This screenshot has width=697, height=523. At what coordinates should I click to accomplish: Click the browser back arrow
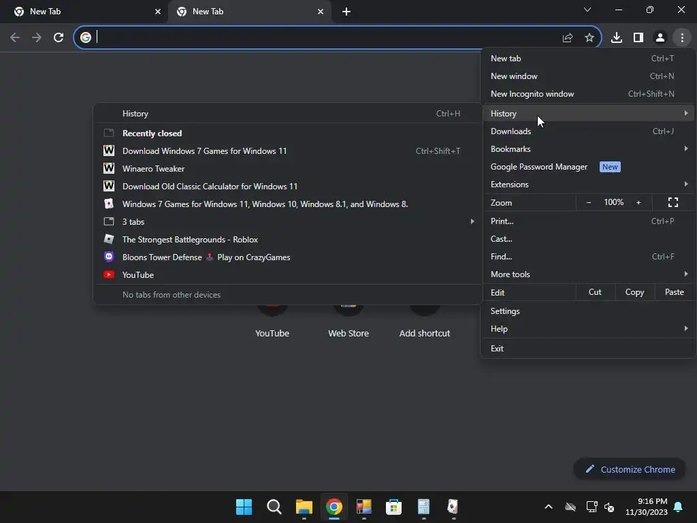(x=15, y=37)
